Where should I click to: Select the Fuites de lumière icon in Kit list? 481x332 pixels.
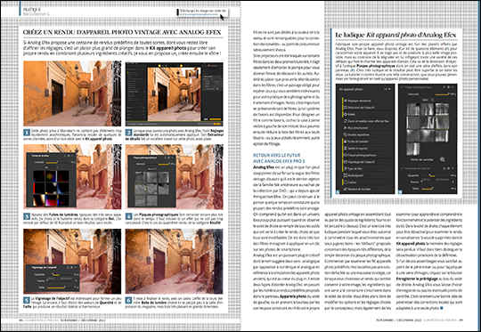345,142
